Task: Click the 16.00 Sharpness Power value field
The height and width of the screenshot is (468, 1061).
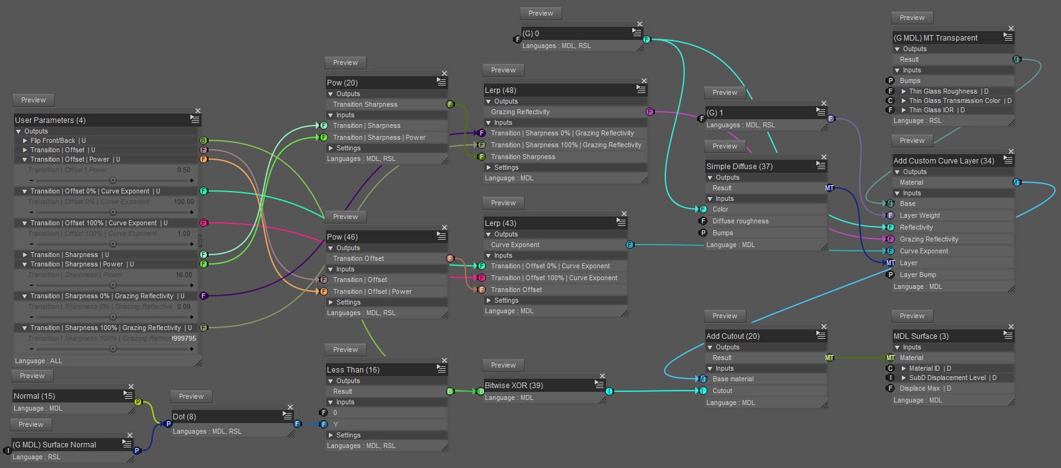Action: [183, 275]
